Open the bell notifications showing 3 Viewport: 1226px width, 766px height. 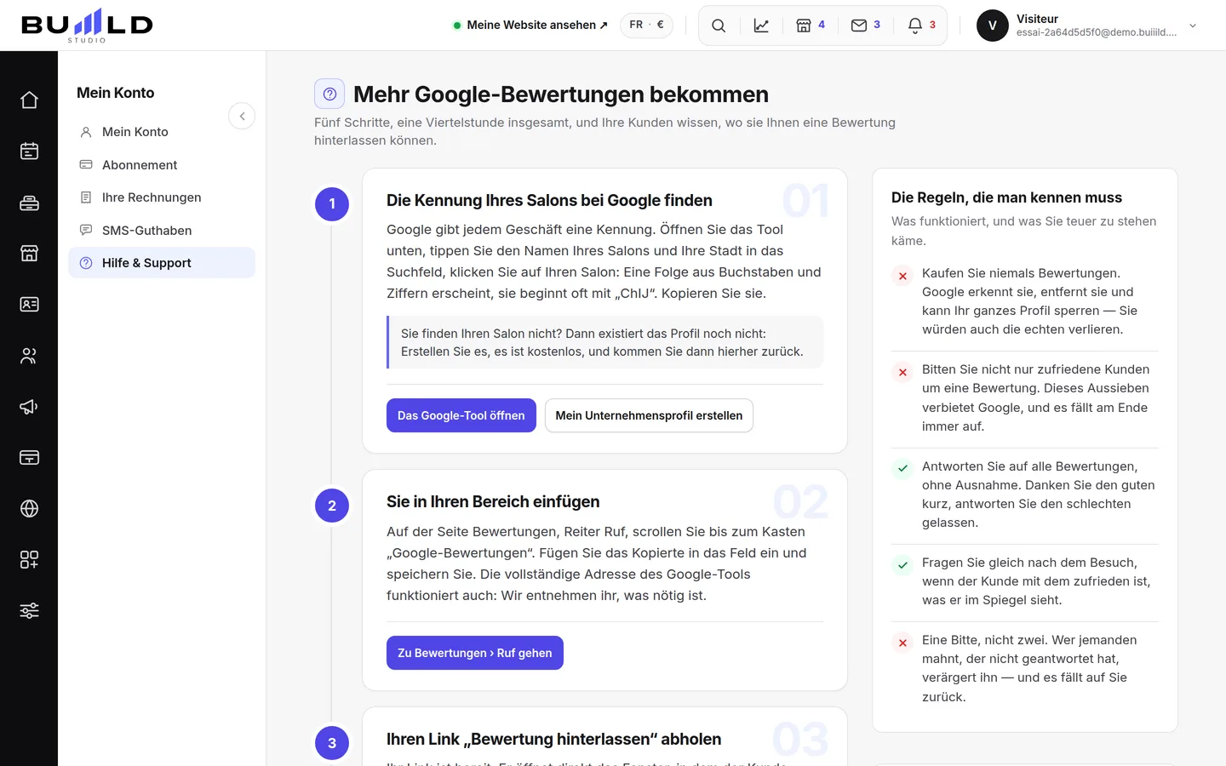pos(922,26)
